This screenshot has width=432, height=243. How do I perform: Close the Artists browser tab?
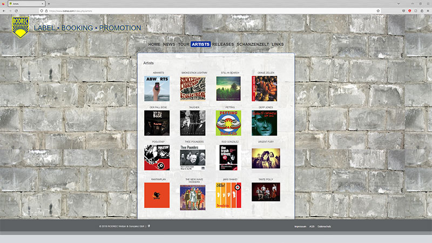coord(43,4)
